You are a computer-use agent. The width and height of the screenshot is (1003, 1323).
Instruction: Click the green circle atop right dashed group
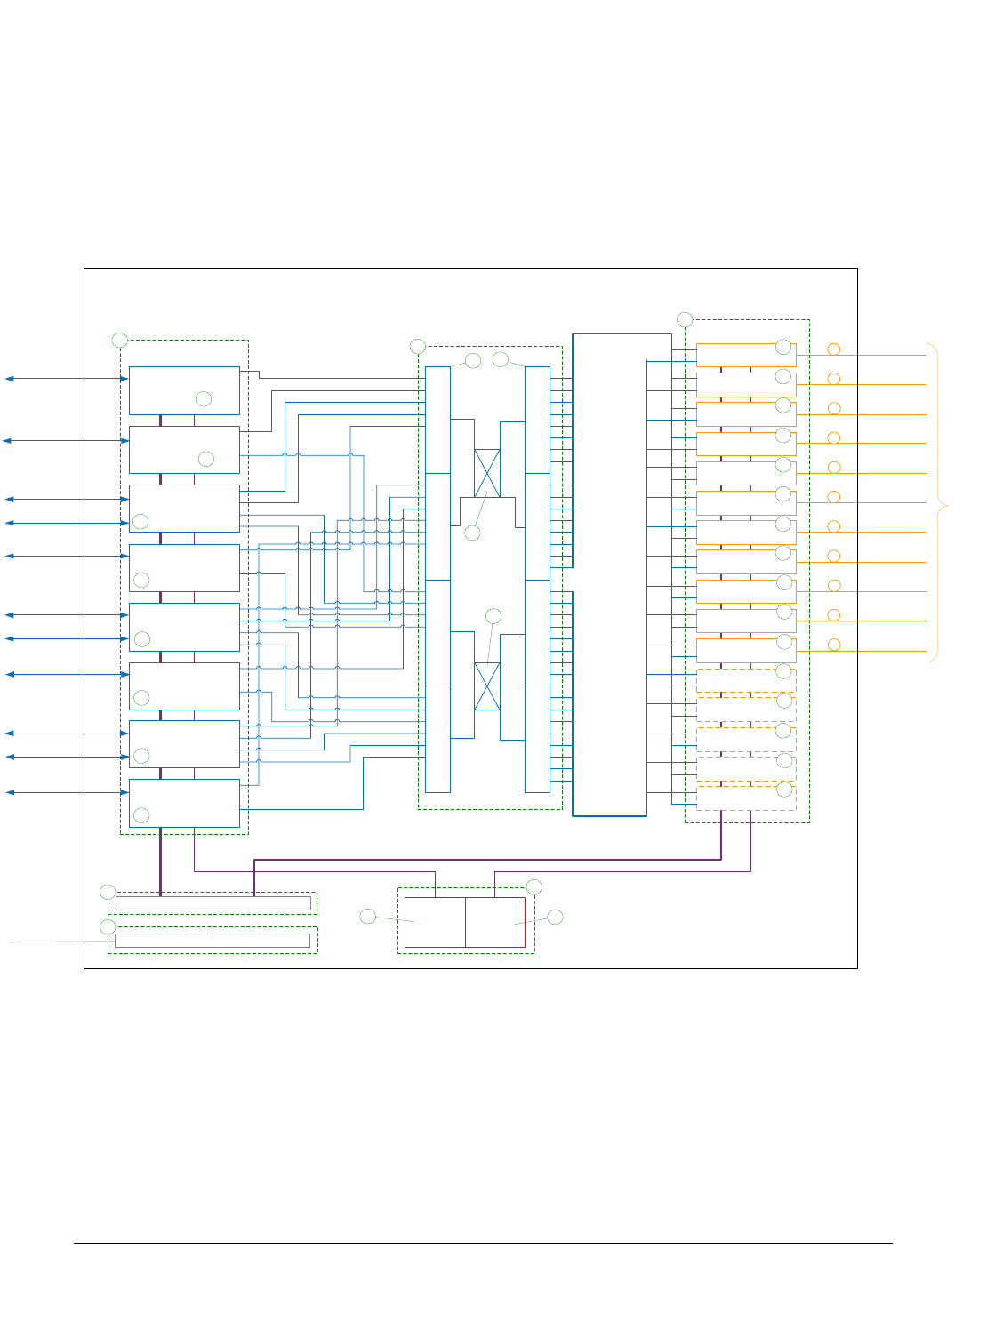[685, 319]
